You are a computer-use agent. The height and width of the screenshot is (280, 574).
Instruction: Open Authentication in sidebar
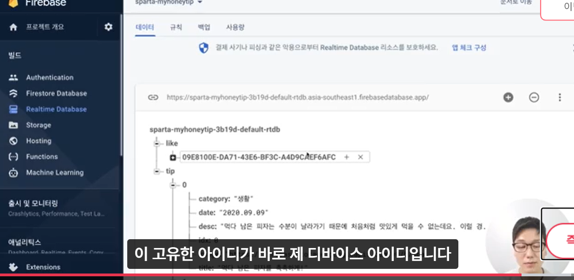click(50, 77)
